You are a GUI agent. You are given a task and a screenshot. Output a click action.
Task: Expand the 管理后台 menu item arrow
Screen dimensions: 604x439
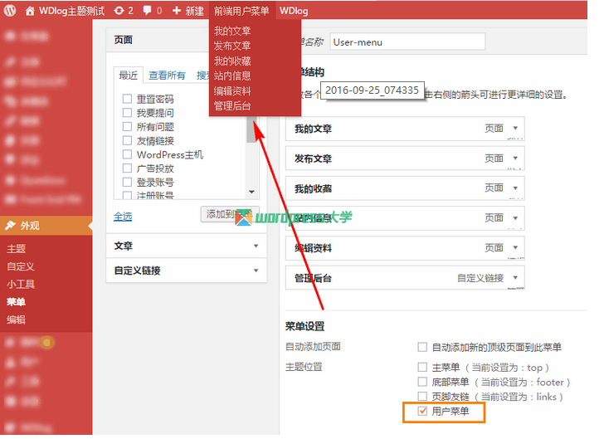515,278
